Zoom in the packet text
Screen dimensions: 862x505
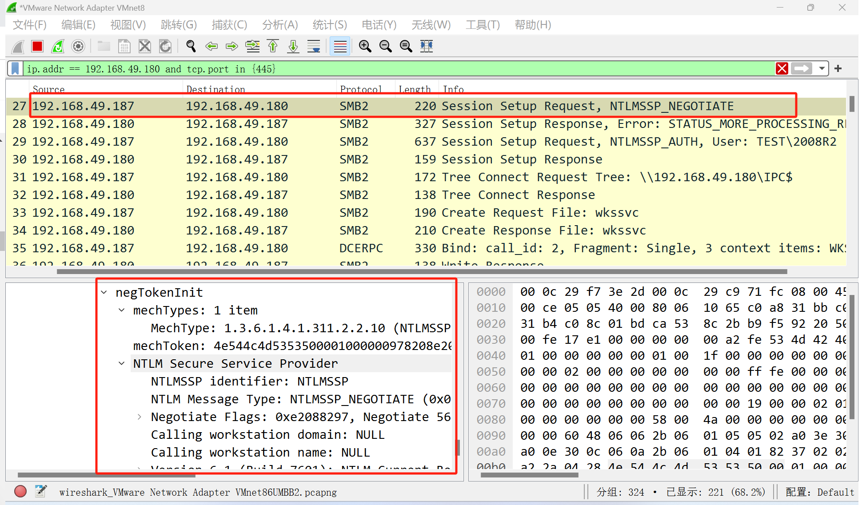click(365, 46)
